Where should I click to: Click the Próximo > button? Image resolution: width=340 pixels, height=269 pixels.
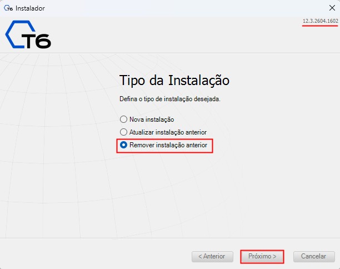262,256
